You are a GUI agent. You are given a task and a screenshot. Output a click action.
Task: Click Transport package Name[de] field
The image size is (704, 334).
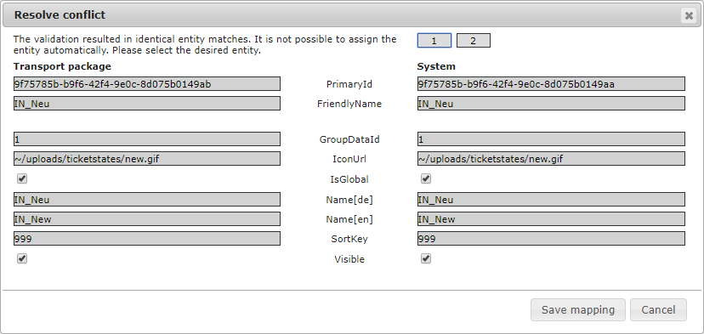point(147,200)
